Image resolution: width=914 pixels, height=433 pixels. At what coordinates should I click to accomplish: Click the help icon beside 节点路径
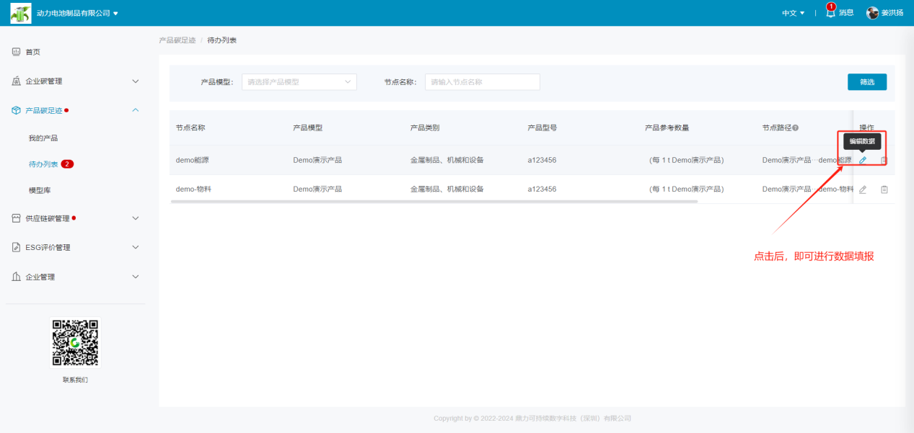795,128
